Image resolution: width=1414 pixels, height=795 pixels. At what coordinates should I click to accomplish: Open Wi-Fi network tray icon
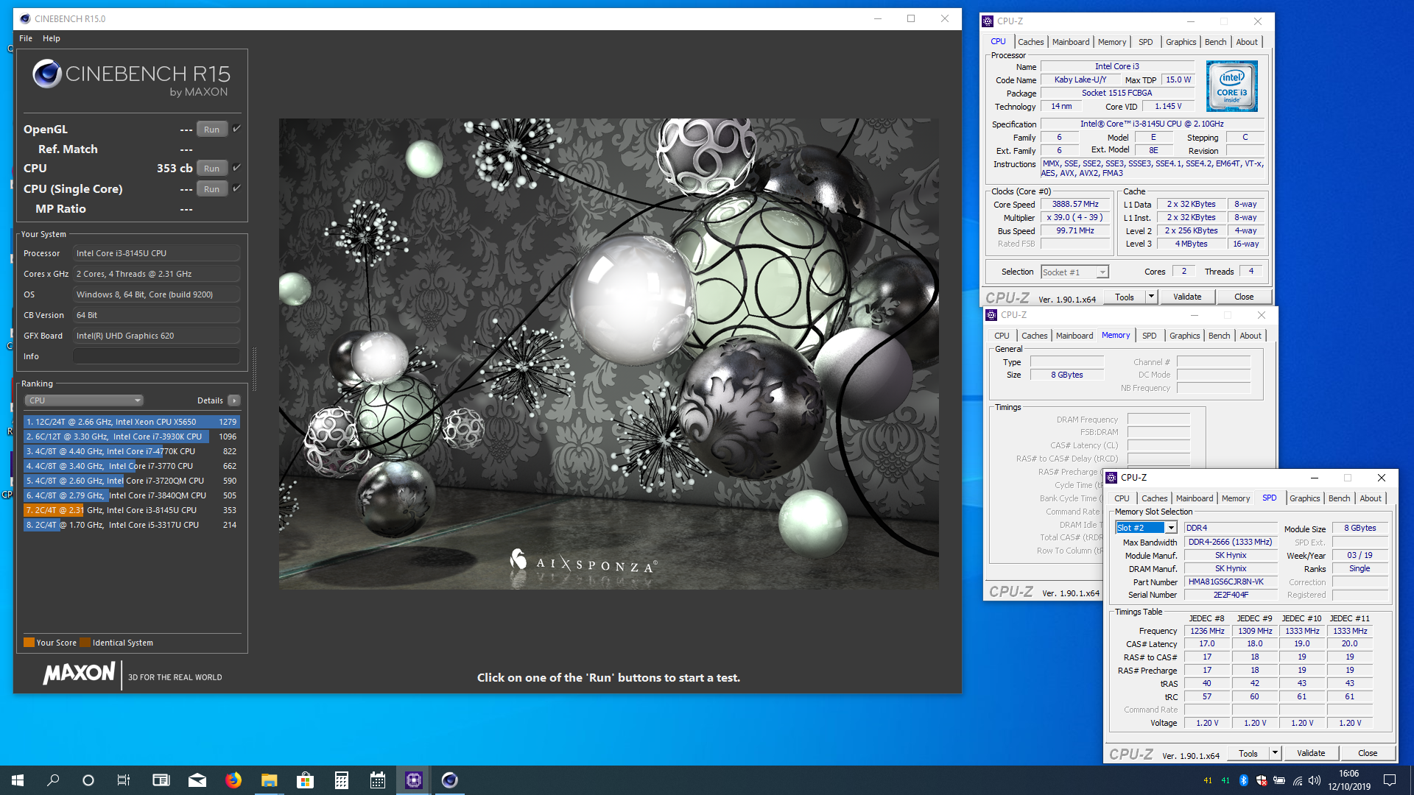click(x=1297, y=780)
